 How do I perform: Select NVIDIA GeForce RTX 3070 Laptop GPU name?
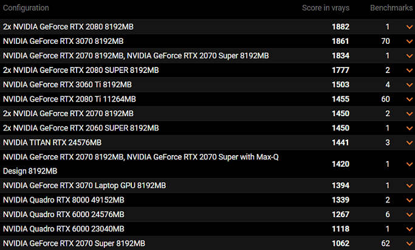coord(84,186)
